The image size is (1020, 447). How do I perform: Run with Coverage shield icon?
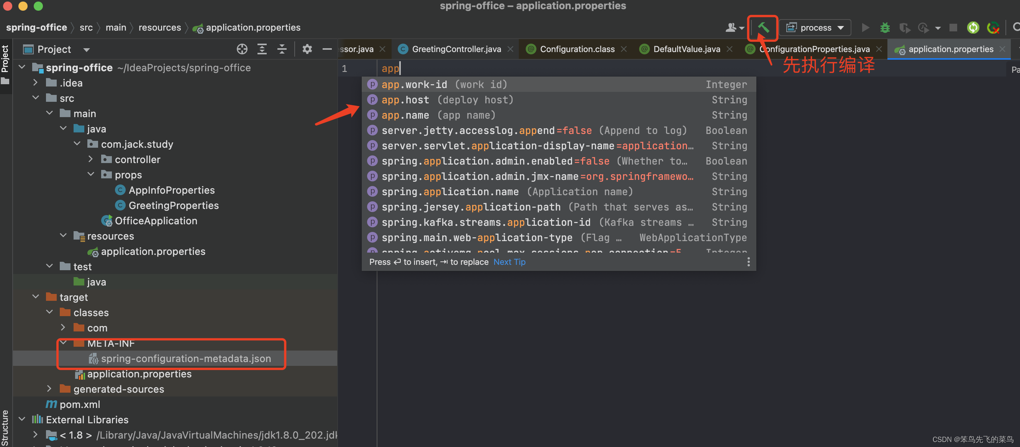pos(904,28)
